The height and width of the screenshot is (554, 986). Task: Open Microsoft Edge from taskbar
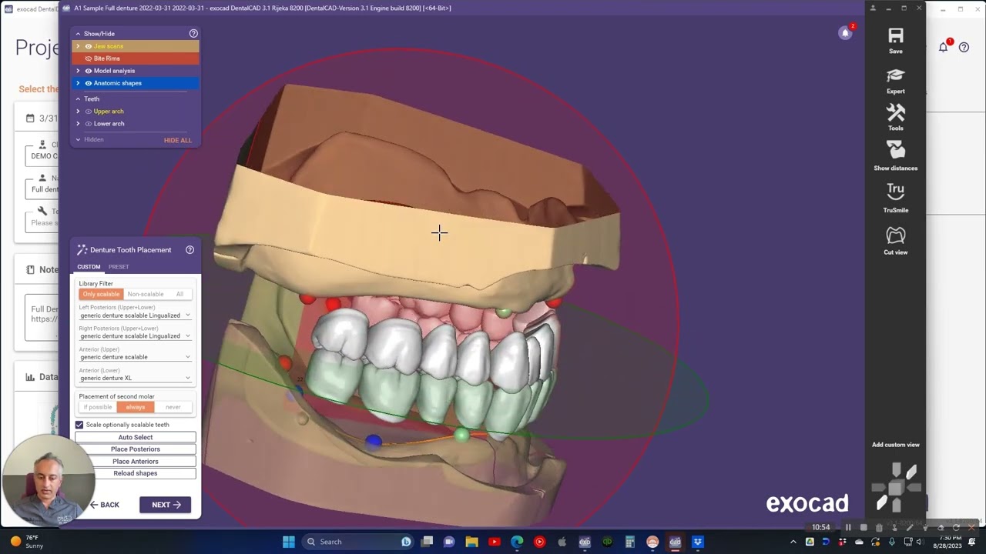(x=517, y=542)
